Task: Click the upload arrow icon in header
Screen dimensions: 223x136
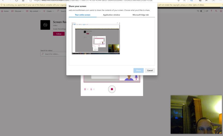Action: point(212,11)
